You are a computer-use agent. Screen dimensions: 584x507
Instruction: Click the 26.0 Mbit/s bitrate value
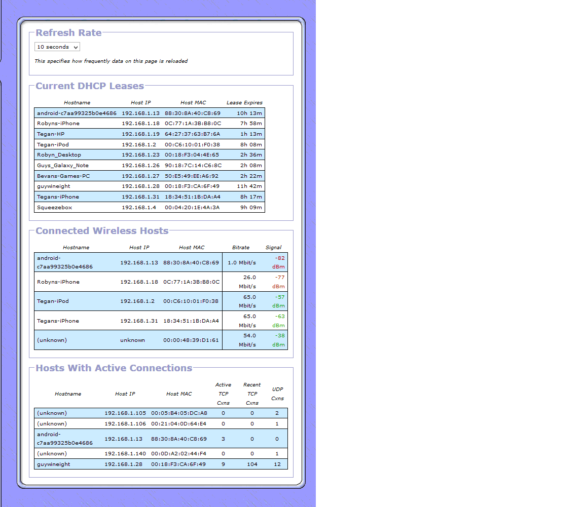(247, 282)
